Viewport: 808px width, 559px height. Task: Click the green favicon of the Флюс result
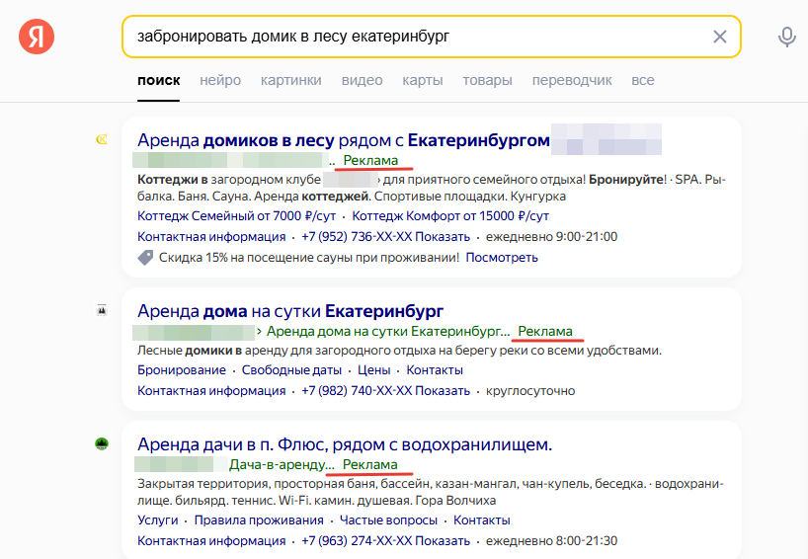(102, 443)
